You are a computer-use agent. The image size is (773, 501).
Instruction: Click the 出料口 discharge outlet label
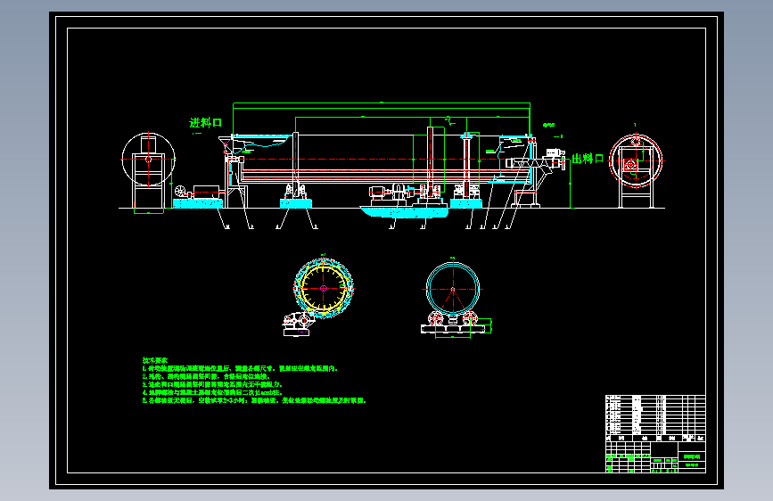[x=588, y=159]
